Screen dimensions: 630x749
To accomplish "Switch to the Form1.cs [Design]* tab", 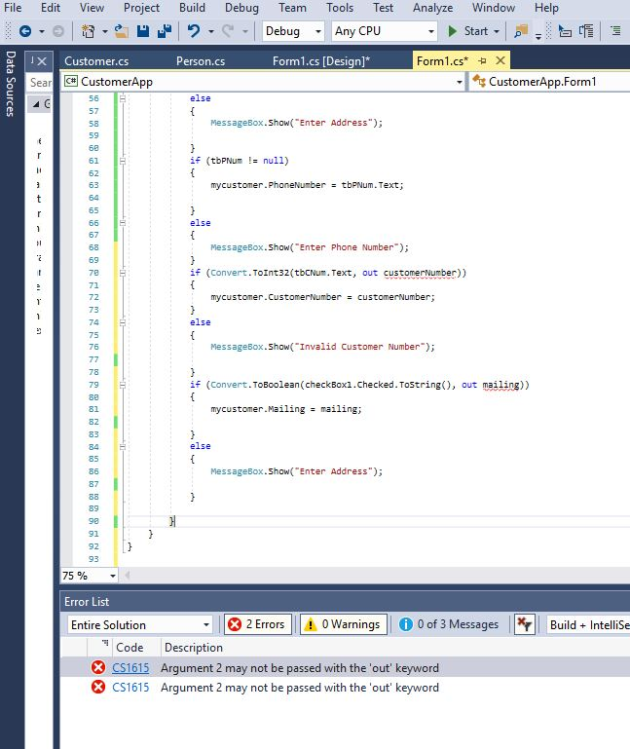I will [x=321, y=61].
